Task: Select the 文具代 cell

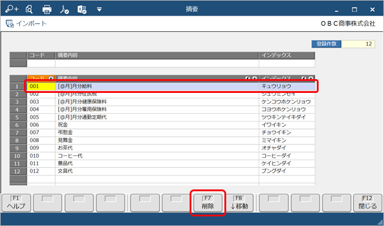Action: [157, 171]
